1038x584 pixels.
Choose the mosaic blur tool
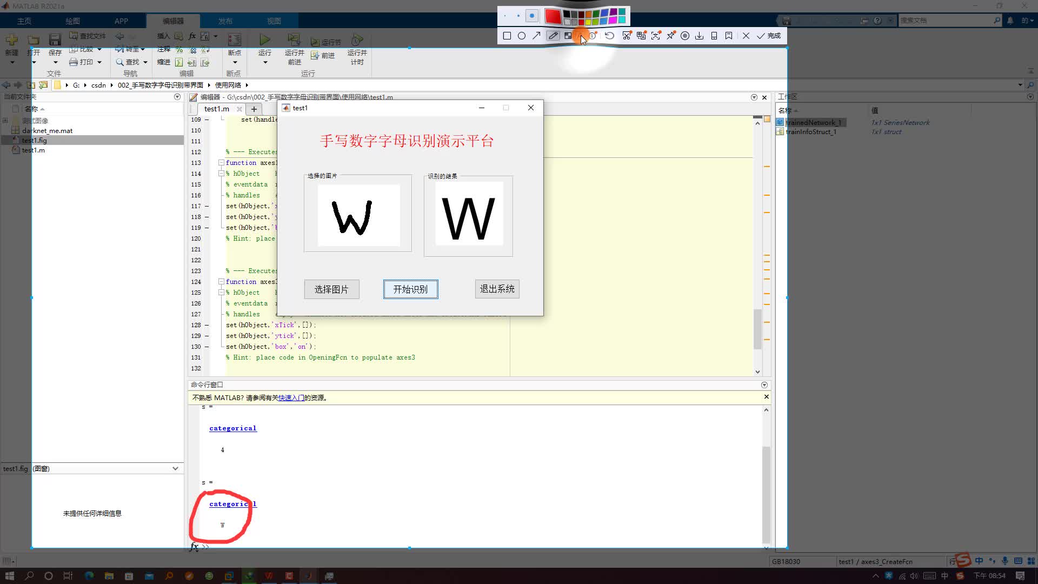[x=568, y=36]
